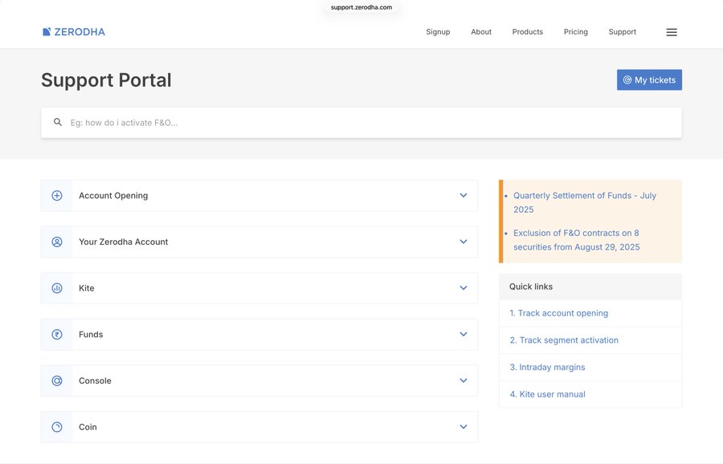Go to the About page
This screenshot has height=464, width=723.
pyautogui.click(x=481, y=32)
